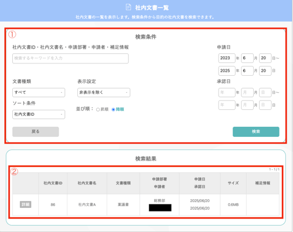Click the 総務部 department text
The image size is (293, 232).
pos(159,201)
